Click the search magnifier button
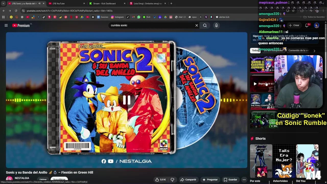The width and height of the screenshot is (327, 184). [x=205, y=25]
